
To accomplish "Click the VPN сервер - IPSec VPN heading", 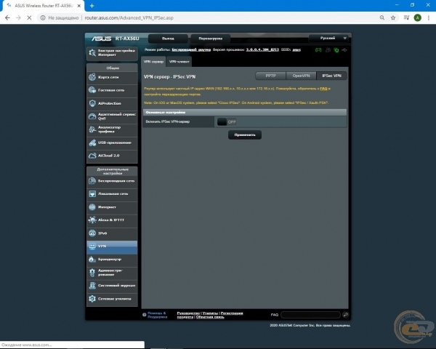I will pos(169,77).
